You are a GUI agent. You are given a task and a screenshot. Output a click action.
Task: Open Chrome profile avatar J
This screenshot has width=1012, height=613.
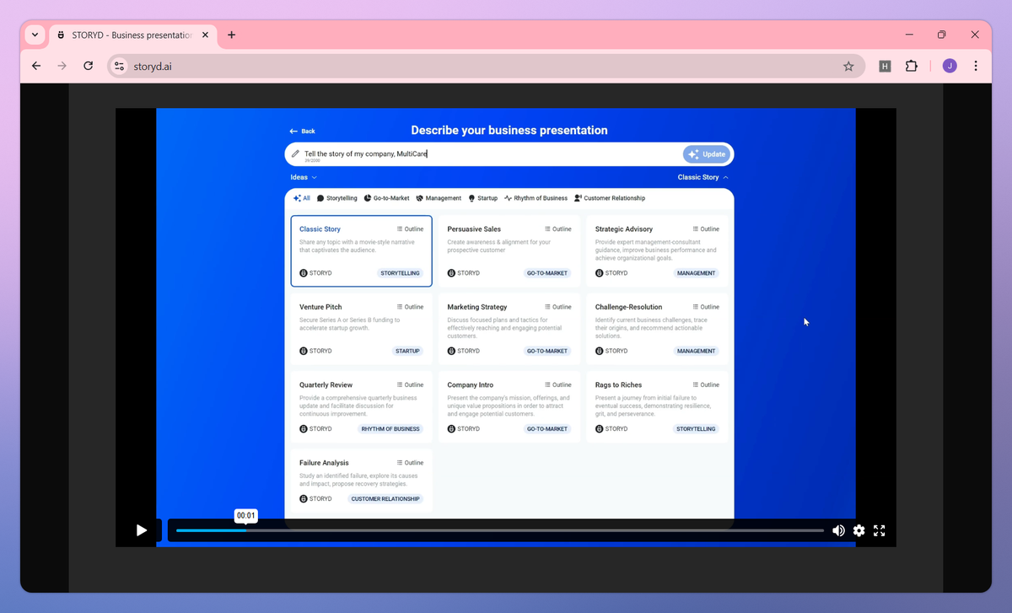coord(950,66)
